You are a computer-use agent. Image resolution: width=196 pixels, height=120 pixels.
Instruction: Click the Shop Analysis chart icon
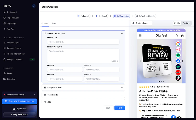[x=4, y=43]
